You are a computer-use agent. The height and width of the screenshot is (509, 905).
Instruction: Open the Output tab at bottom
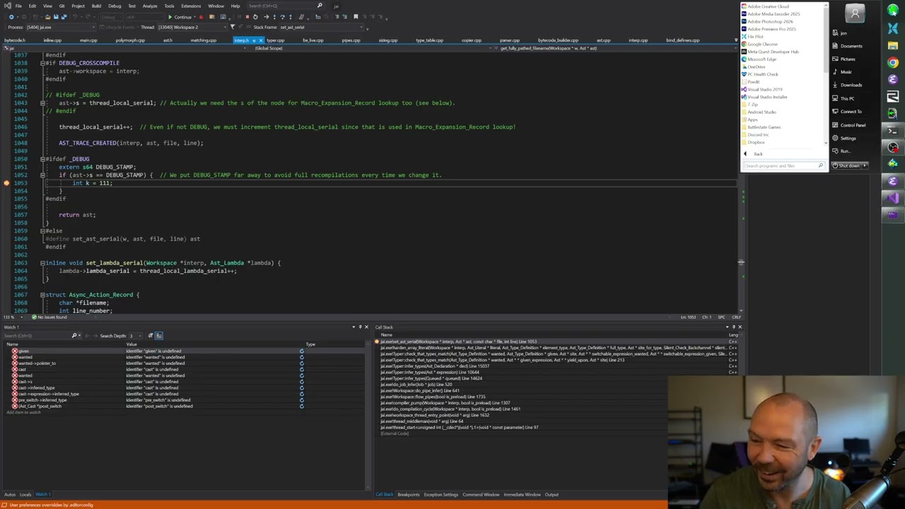(551, 495)
